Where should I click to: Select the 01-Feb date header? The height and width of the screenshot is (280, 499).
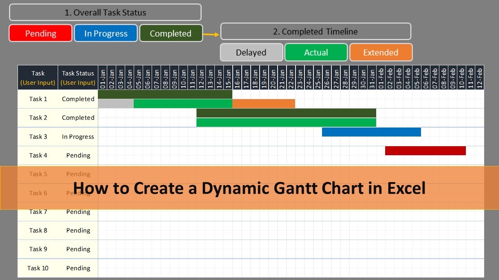click(x=380, y=78)
